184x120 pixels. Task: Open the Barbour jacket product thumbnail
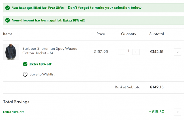coord(11,52)
